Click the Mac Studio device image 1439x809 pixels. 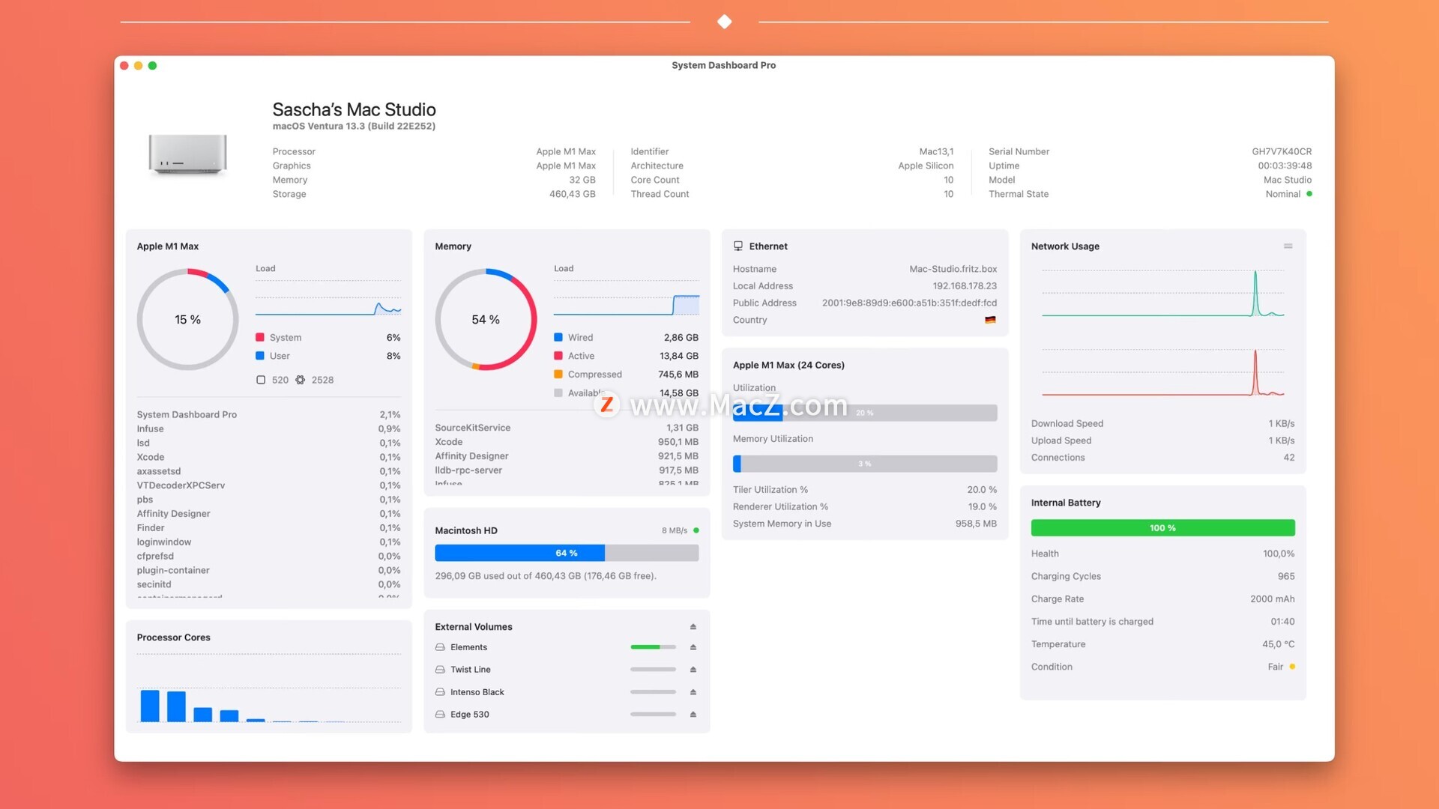click(187, 155)
